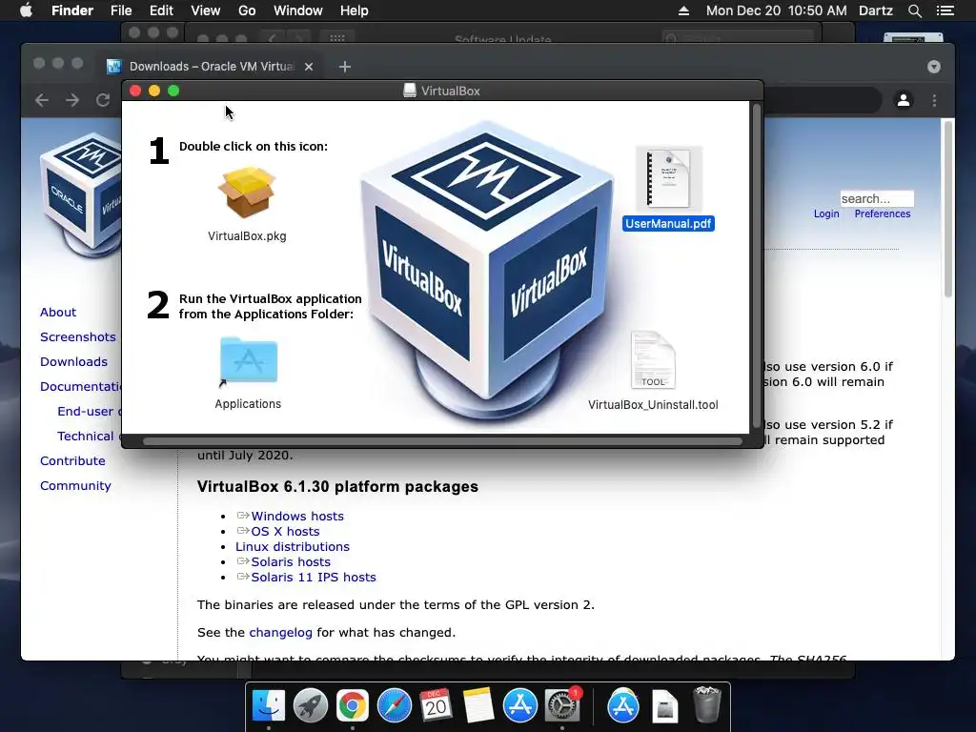Click the Finder icon in the Dock
Viewport: 976px width, 732px height.
coord(269,706)
